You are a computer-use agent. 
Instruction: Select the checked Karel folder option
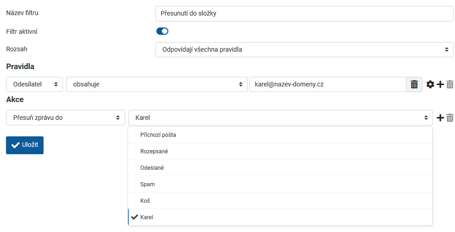point(147,217)
